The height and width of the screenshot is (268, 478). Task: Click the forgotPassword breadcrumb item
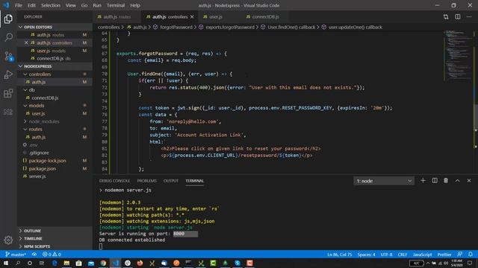pos(176,27)
